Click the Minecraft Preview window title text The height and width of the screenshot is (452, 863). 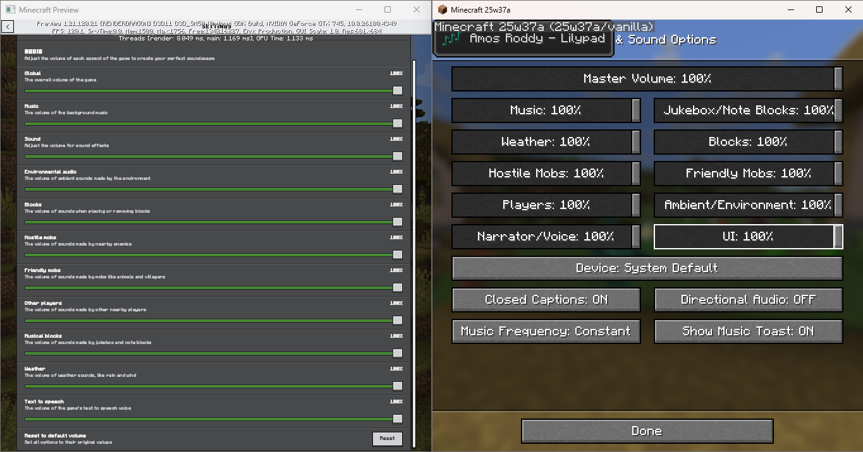[49, 10]
